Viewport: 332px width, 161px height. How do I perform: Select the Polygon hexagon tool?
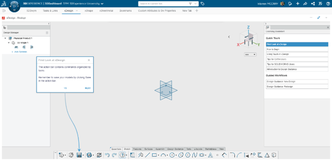coord(188,155)
